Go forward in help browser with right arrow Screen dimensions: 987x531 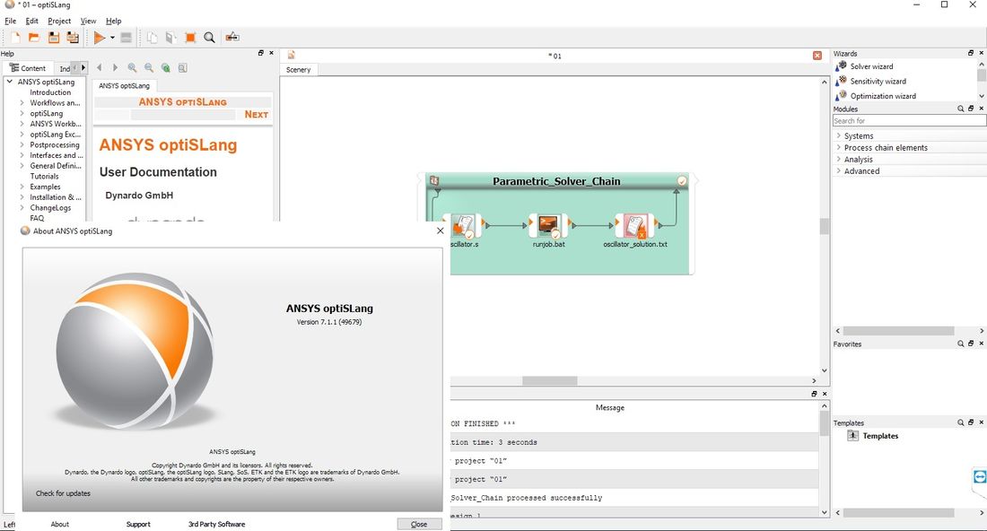(115, 67)
